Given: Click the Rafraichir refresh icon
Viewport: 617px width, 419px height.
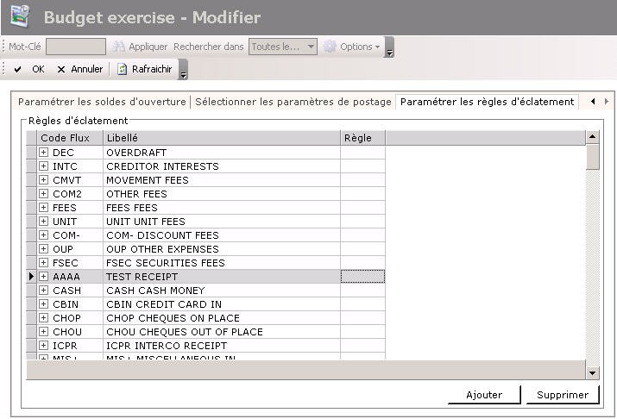Looking at the screenshot, I should point(123,69).
